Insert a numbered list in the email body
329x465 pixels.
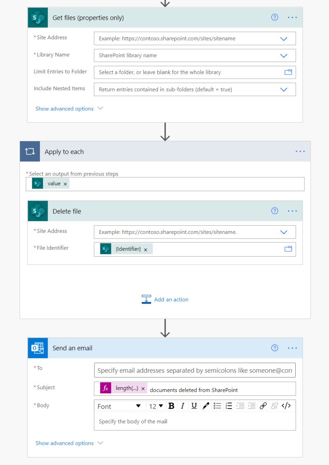coord(228,406)
